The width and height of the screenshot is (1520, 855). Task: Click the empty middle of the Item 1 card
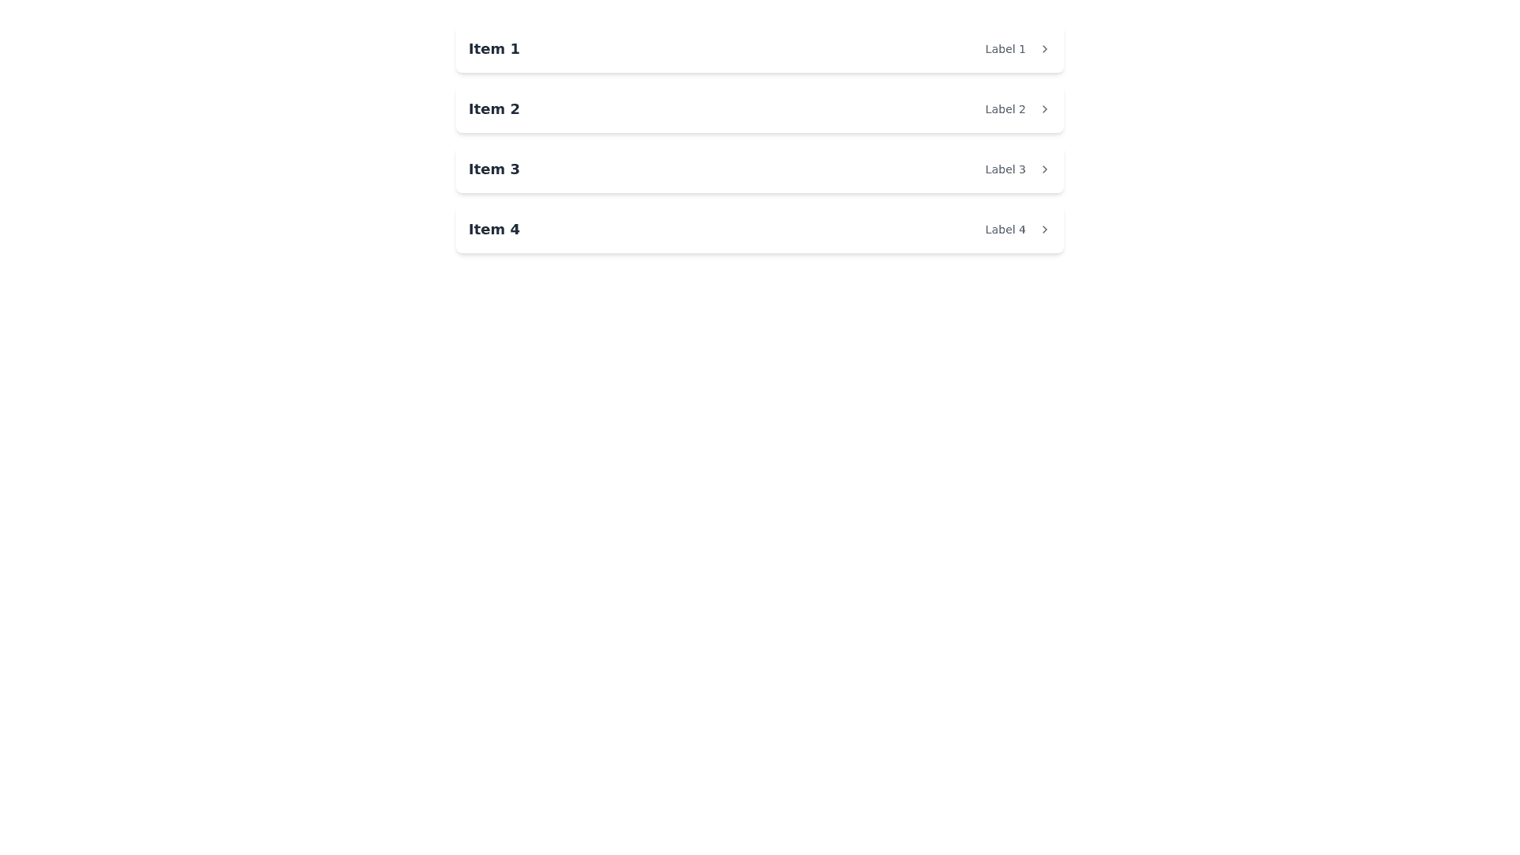click(x=752, y=49)
